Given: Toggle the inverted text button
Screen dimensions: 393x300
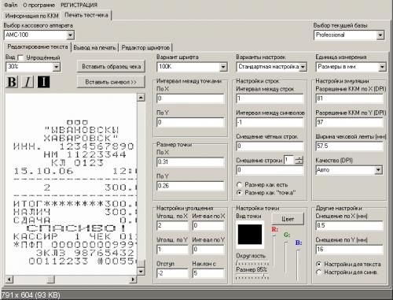Looking at the screenshot, I should click(x=43, y=82).
